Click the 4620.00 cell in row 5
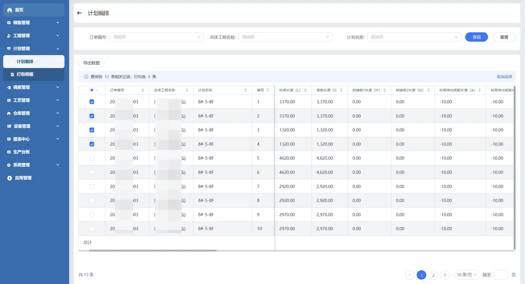This screenshot has height=284, width=525. pos(293,158)
